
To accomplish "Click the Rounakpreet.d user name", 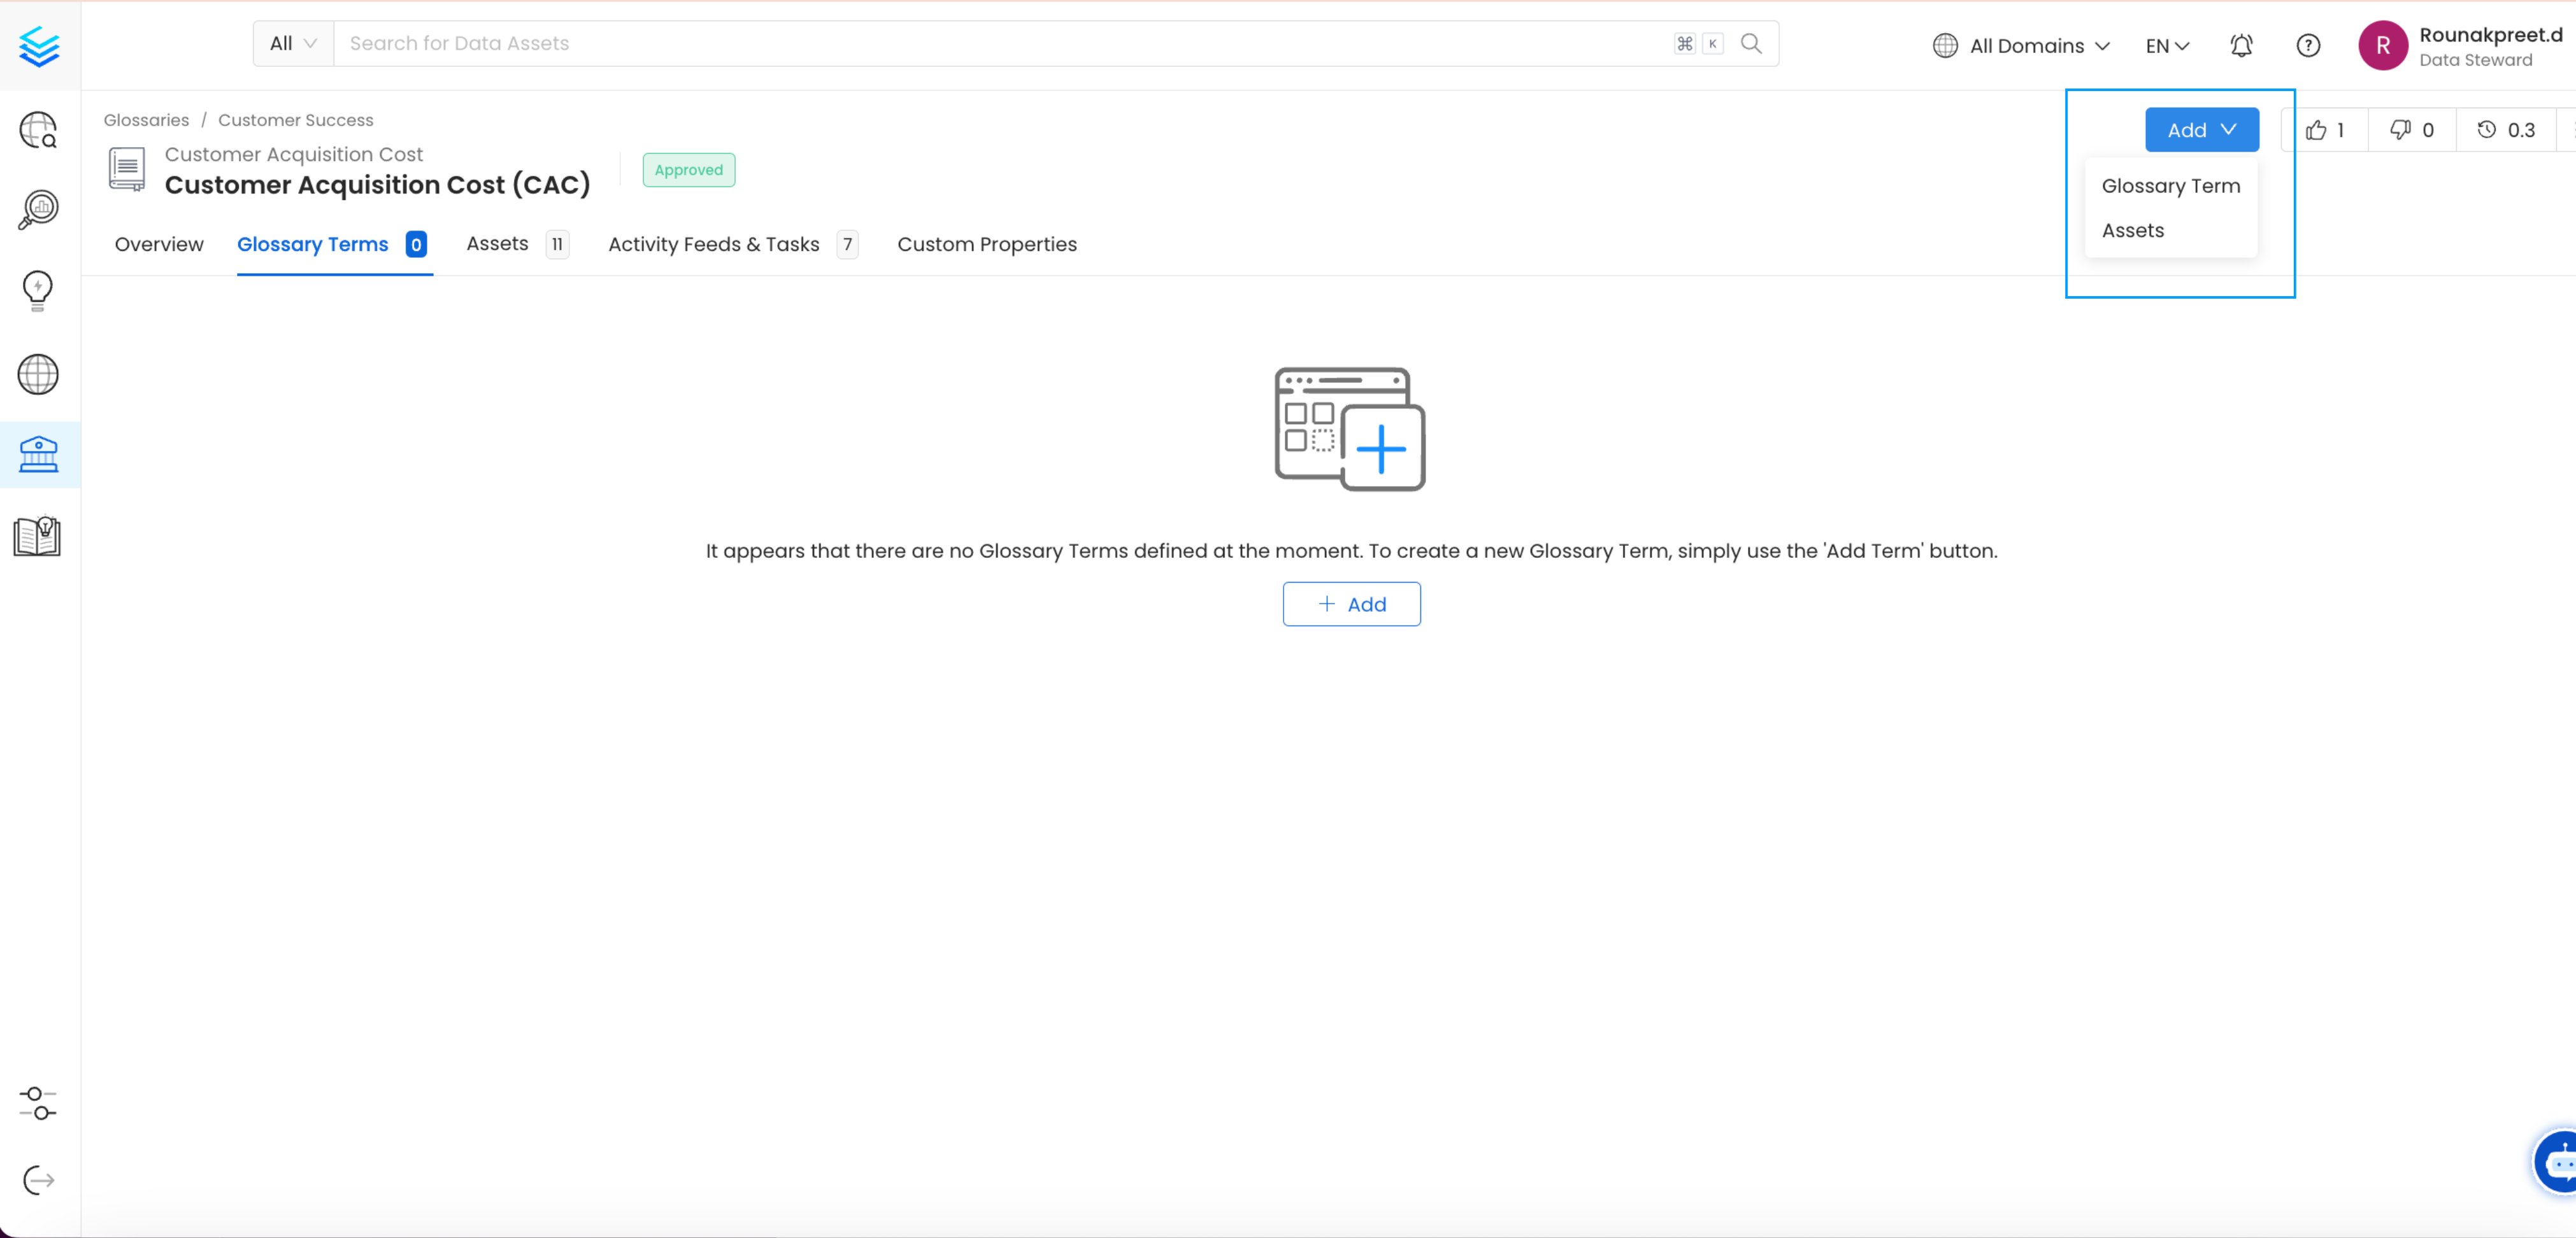I will point(2490,35).
